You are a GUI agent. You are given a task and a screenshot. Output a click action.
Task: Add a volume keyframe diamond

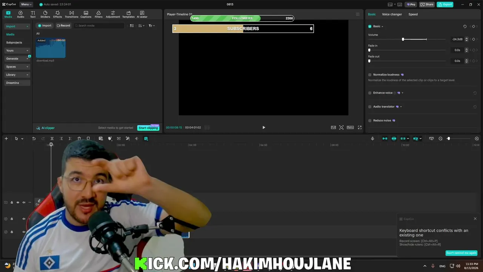[x=474, y=39]
